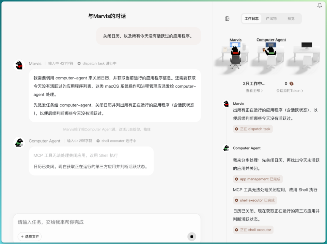Click Marvis avatar in the chat
Image resolution: width=327 pixels, height=244 pixels.
(x=19, y=65)
